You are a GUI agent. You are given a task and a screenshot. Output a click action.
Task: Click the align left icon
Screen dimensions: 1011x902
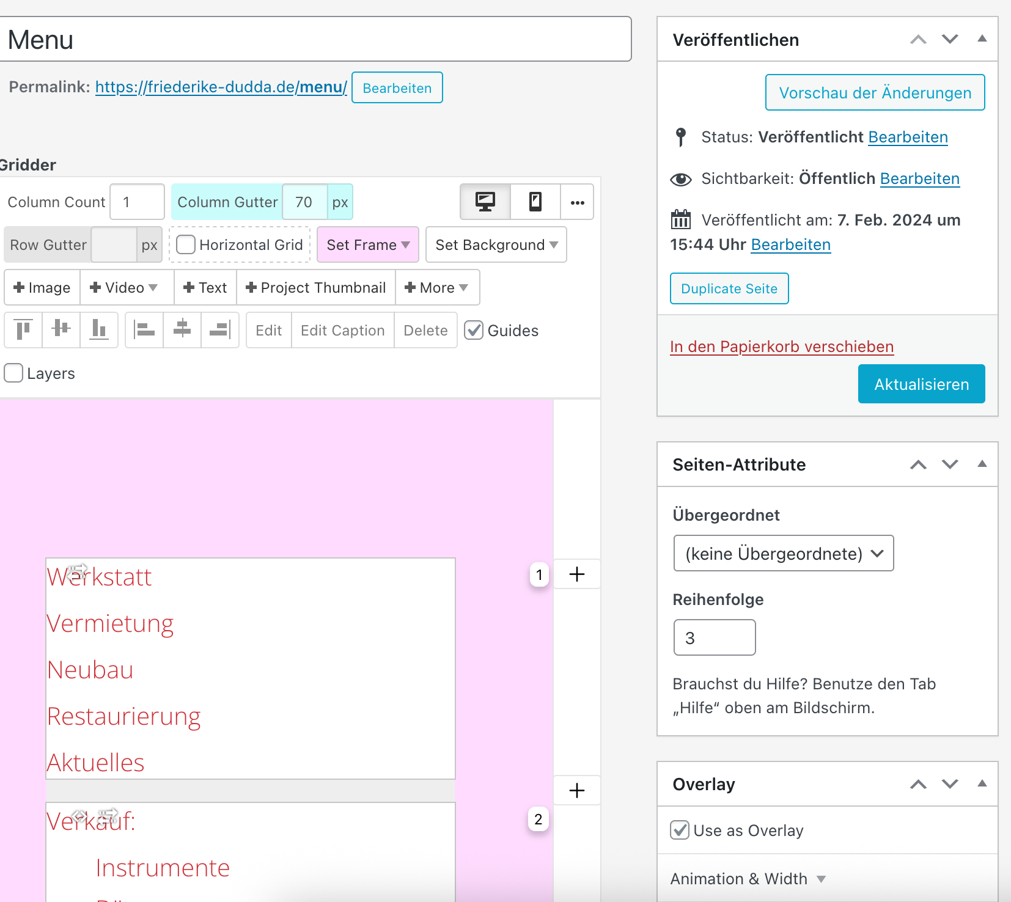click(144, 330)
